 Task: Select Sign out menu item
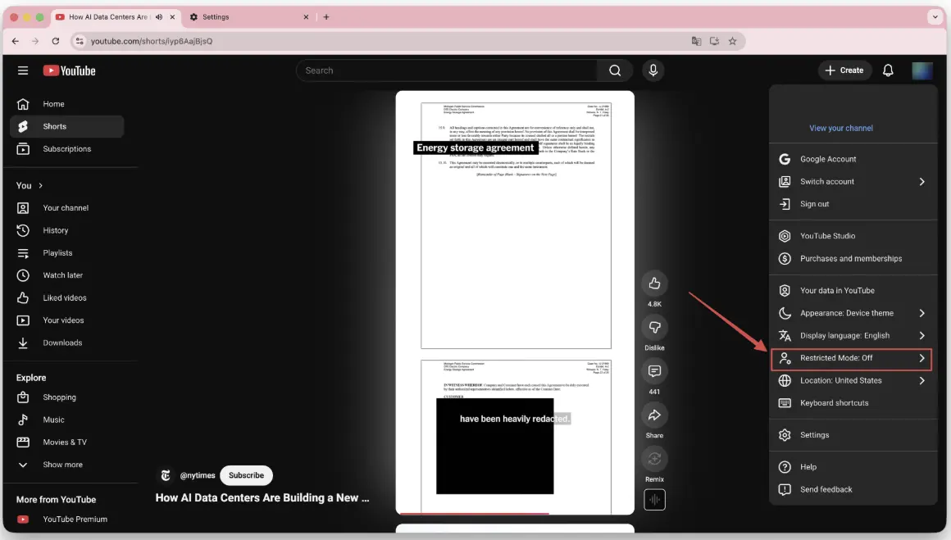pyautogui.click(x=853, y=204)
